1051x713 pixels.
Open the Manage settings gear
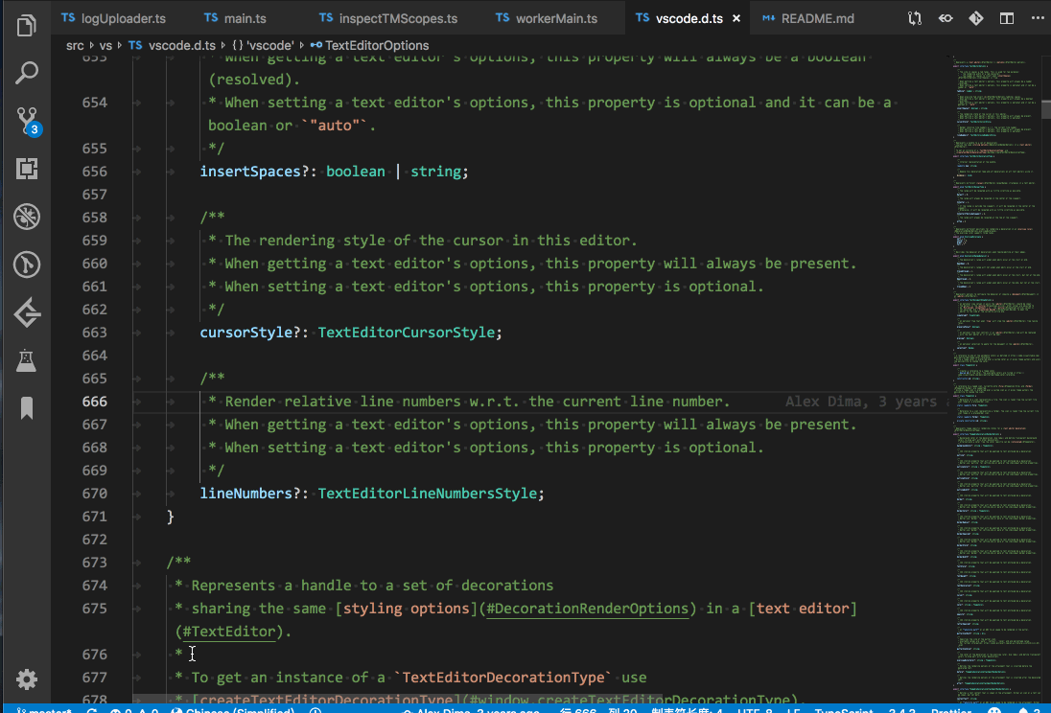point(26,678)
